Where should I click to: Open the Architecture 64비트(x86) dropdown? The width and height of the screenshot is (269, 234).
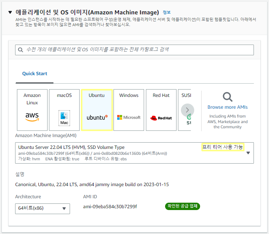point(42,209)
